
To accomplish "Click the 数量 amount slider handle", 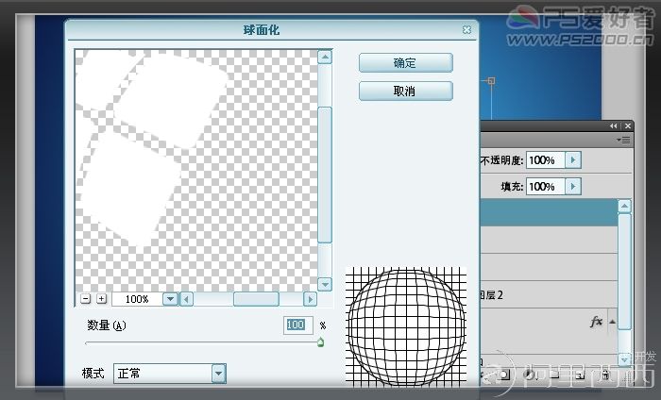I will point(320,342).
